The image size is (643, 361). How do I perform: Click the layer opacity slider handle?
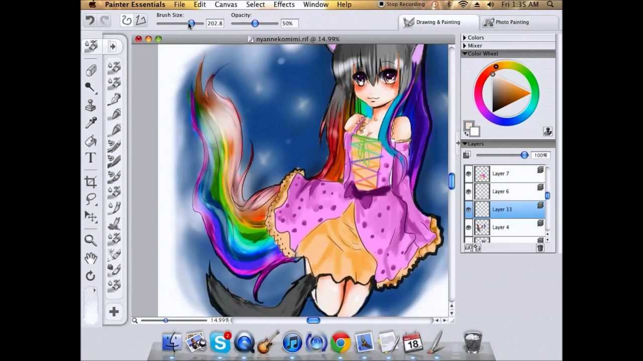[524, 155]
